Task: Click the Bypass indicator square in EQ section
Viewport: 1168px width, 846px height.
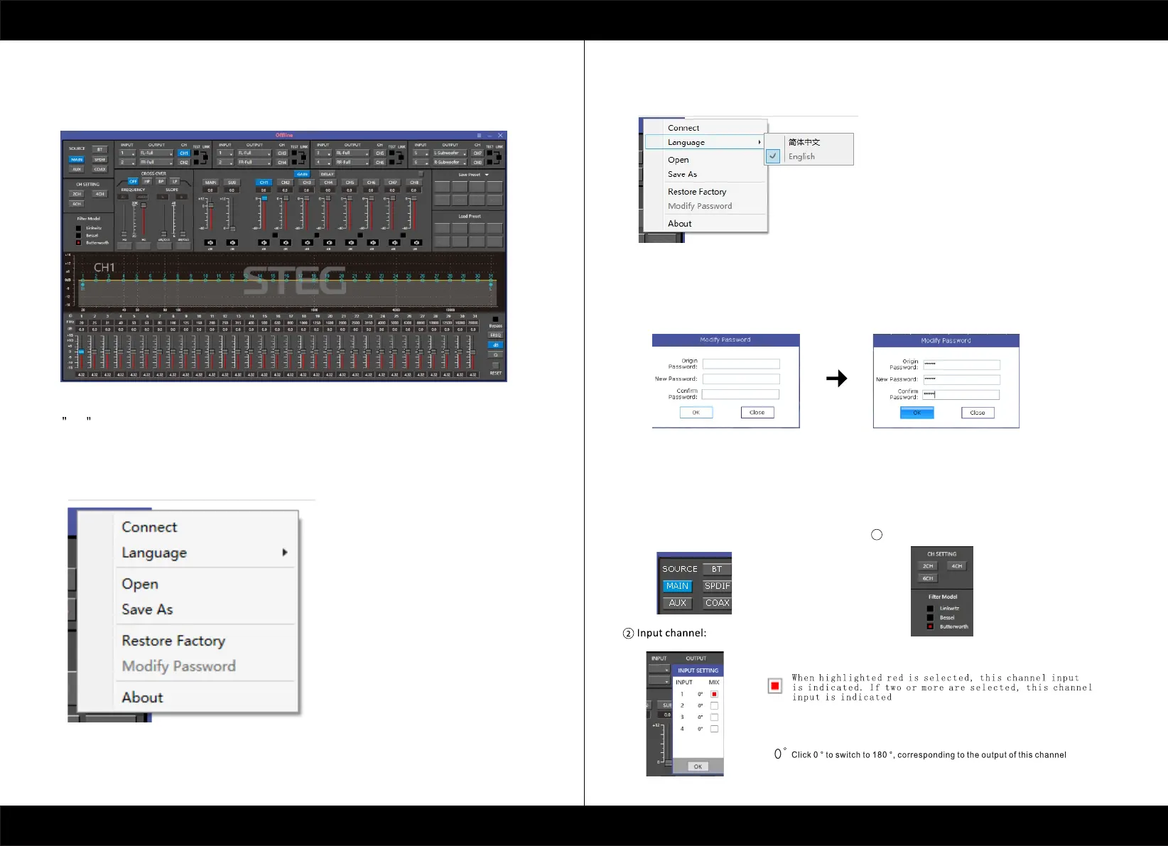Action: coord(495,319)
